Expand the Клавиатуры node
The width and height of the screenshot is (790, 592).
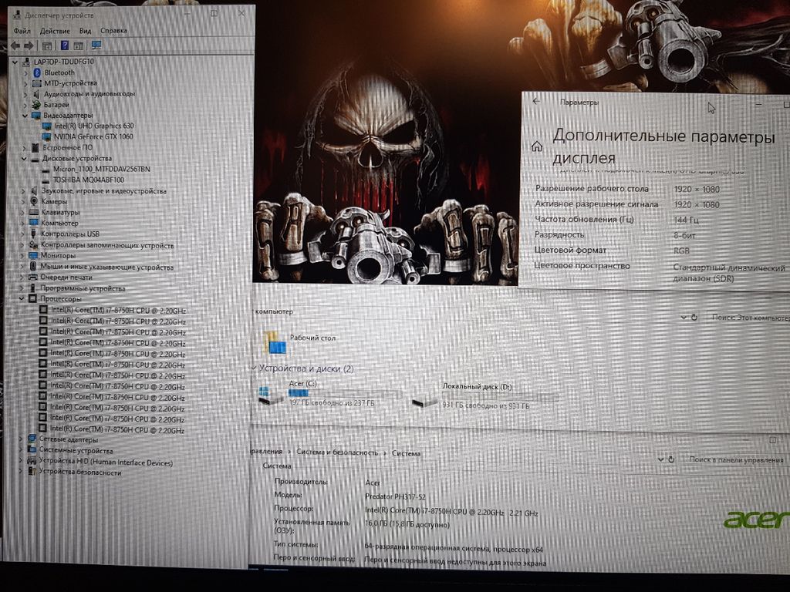22,213
